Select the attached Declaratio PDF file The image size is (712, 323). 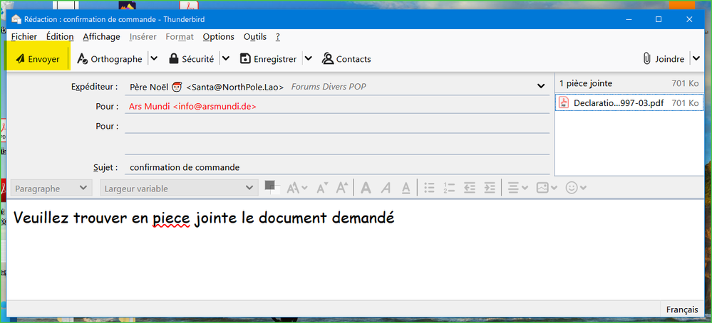tap(619, 103)
